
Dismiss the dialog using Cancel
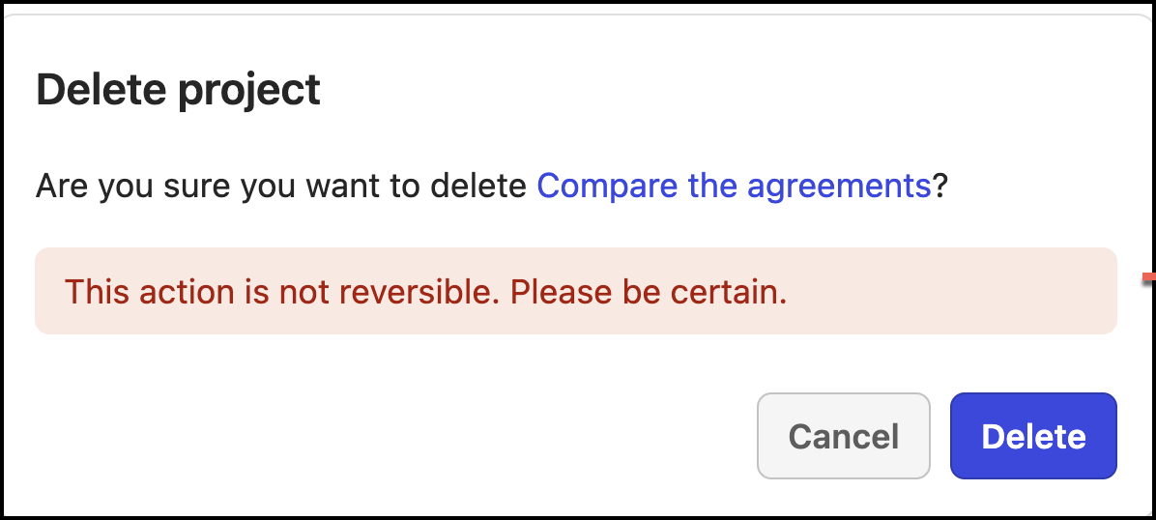(x=843, y=436)
